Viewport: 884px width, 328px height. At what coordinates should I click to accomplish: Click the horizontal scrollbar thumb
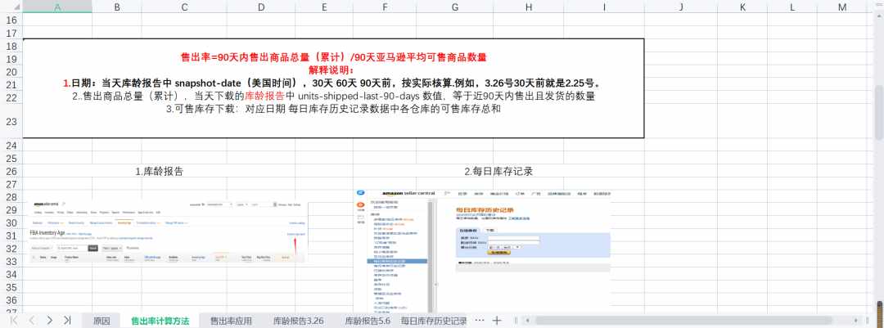tap(682, 320)
